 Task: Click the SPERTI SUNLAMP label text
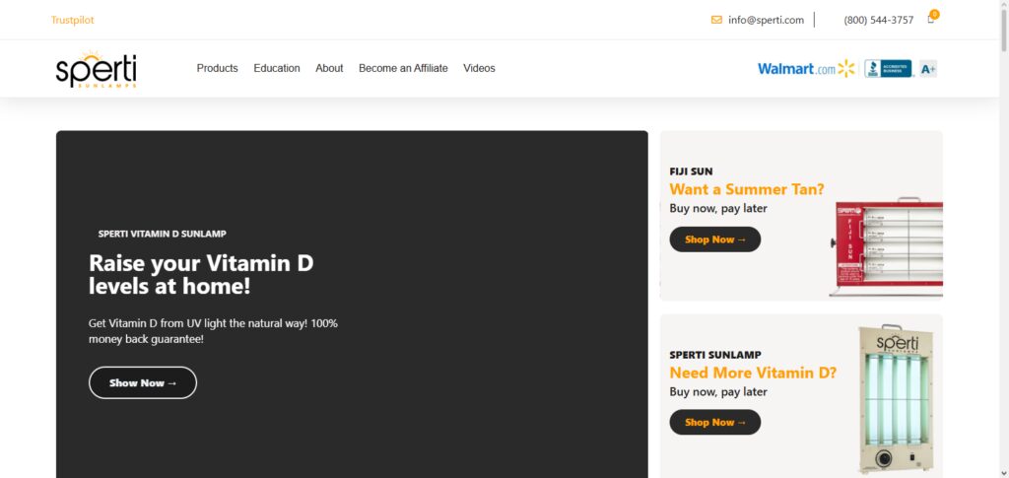click(715, 355)
